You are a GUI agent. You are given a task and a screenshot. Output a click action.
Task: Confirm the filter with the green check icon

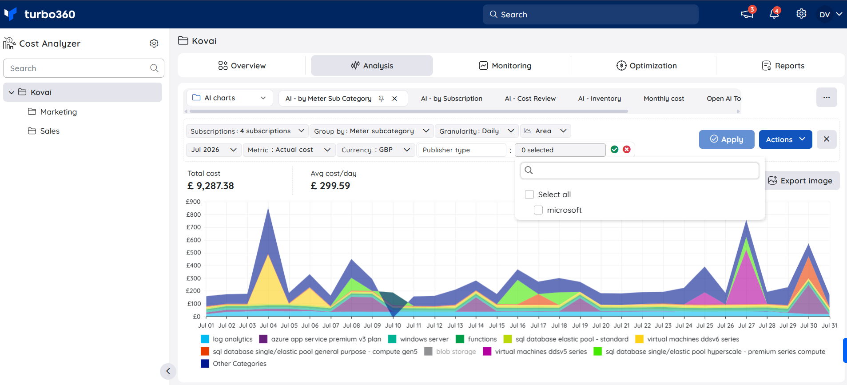614,150
